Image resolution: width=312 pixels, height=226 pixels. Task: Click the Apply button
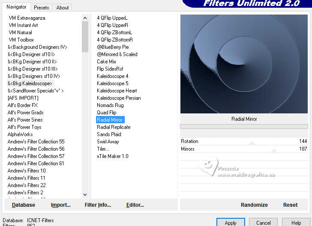click(231, 223)
